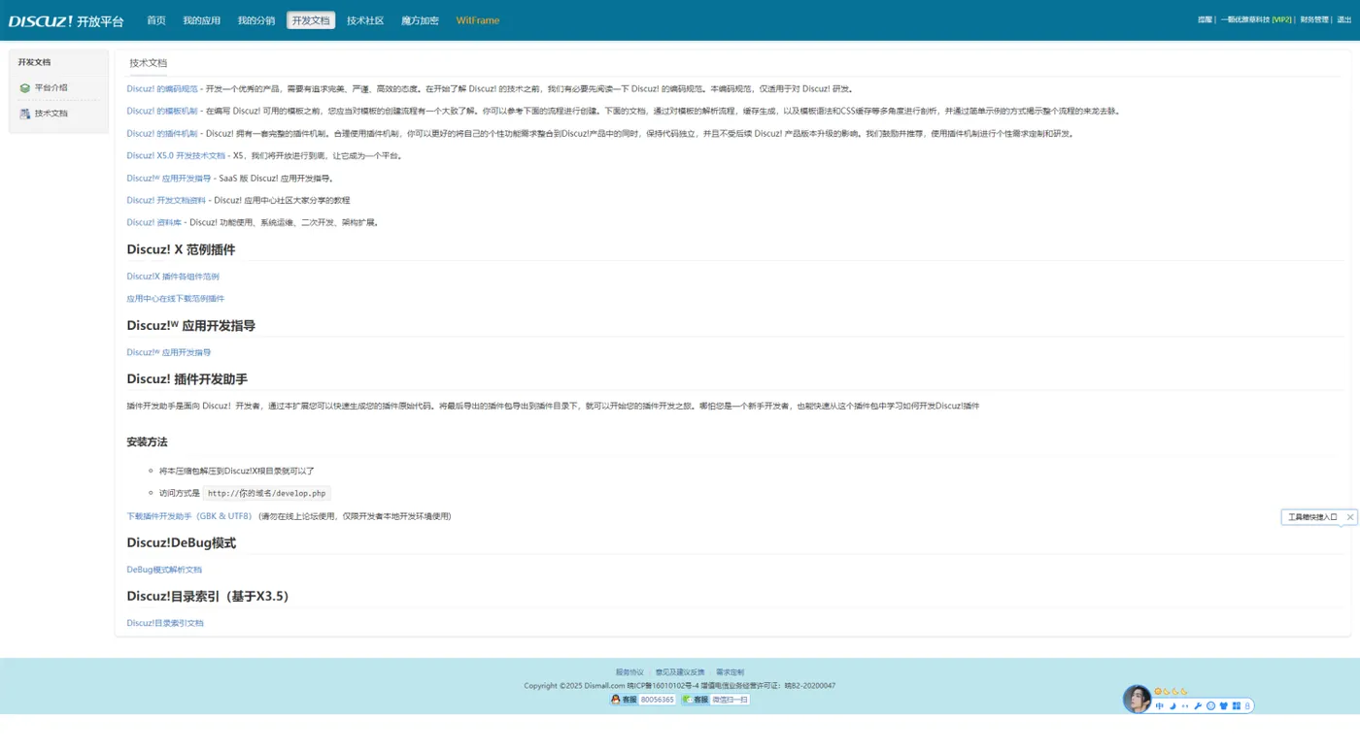This screenshot has height=752, width=1360.
Task: Click the wrench tool icon in floating toolbar
Action: 1198,705
